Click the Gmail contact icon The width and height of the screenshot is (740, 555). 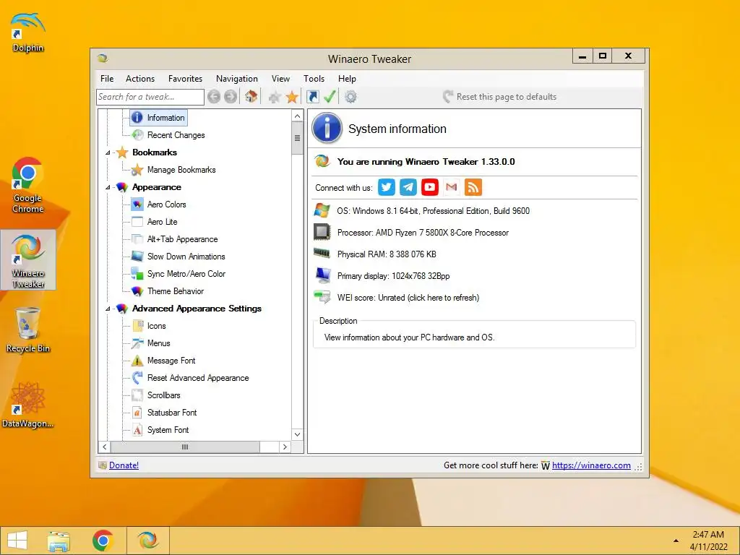tap(452, 187)
